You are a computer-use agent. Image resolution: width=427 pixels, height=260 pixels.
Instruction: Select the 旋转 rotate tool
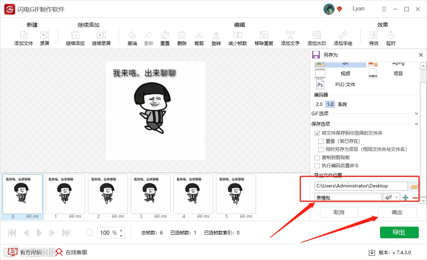(x=216, y=35)
